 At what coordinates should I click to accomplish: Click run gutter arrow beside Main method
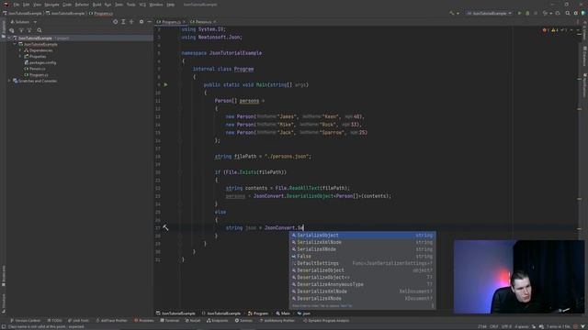[x=165, y=85]
